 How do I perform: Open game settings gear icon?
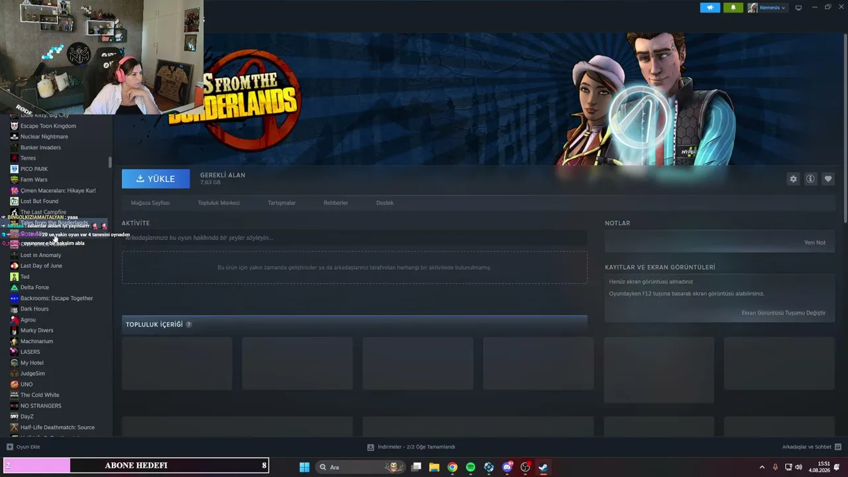click(x=793, y=179)
